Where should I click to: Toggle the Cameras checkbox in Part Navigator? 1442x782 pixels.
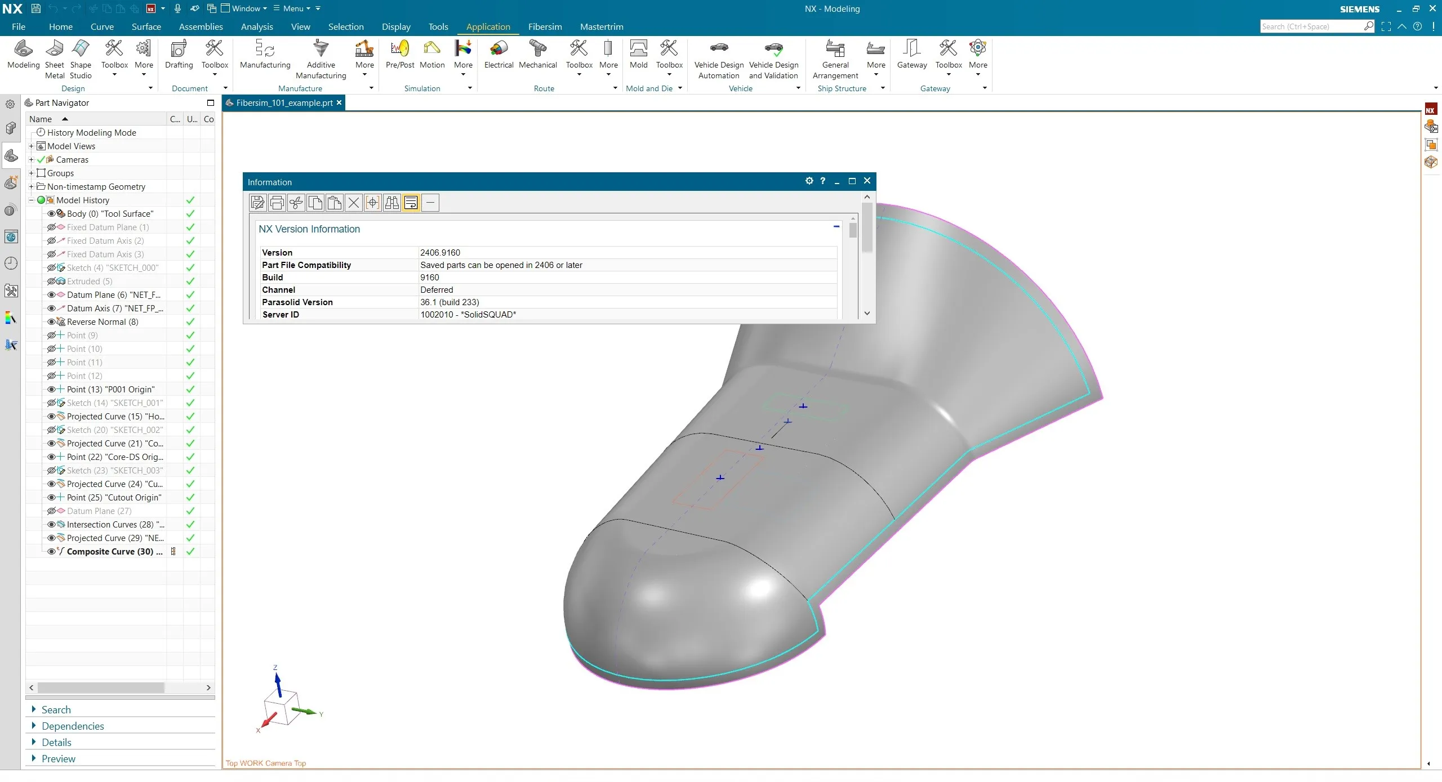(x=41, y=159)
